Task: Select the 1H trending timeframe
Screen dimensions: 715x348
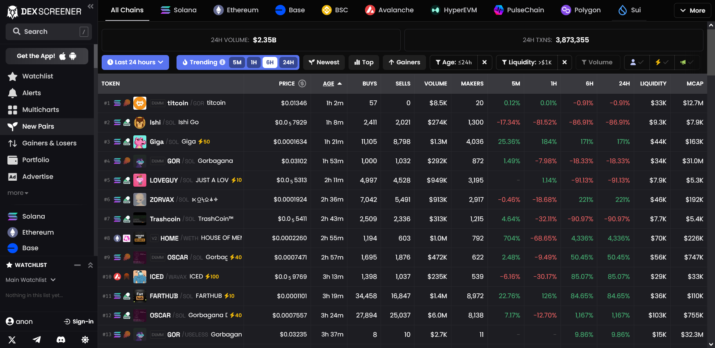Action: point(254,62)
